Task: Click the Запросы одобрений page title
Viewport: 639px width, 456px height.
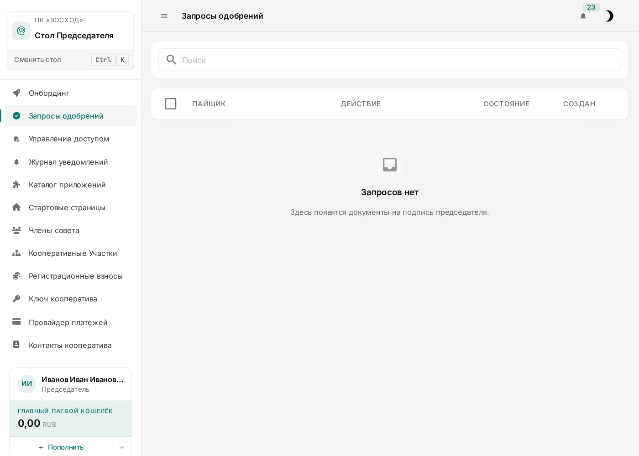Action: [x=222, y=16]
